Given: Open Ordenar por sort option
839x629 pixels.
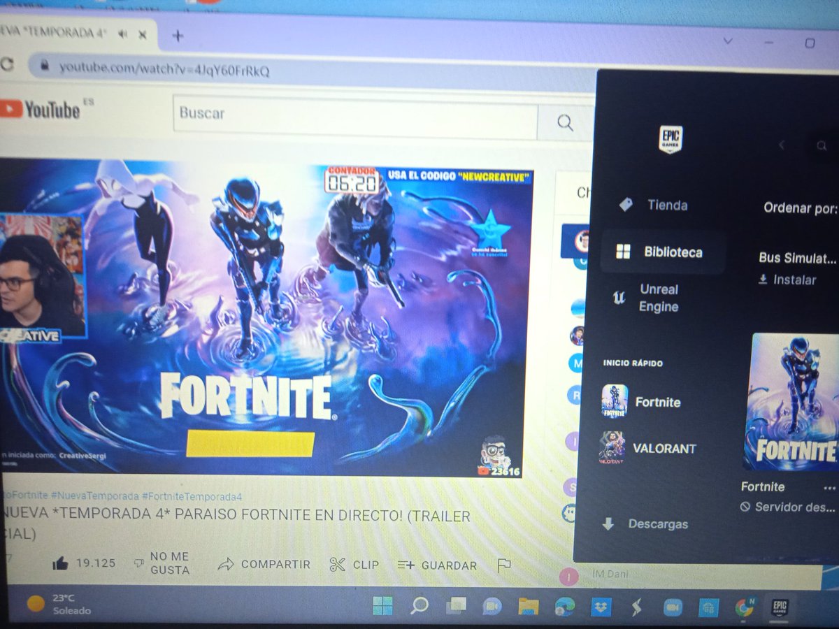Looking at the screenshot, I should (800, 208).
